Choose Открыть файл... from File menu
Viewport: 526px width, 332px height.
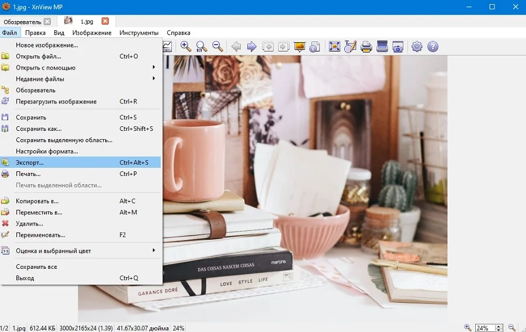coord(81,56)
